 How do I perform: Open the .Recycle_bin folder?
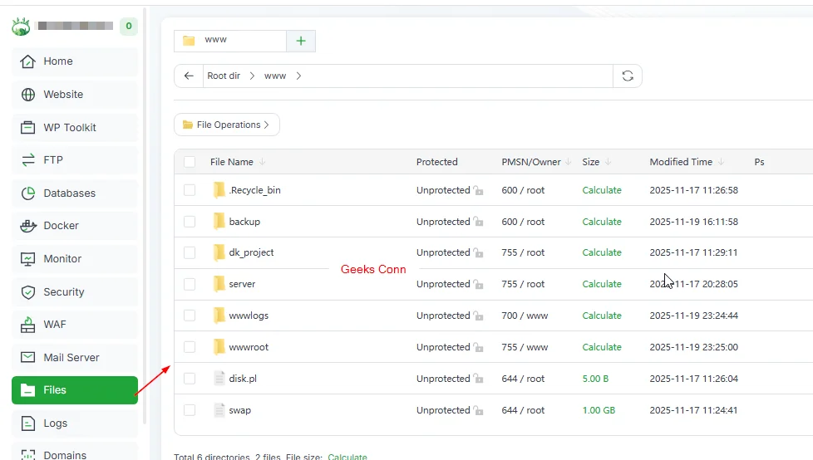(254, 190)
